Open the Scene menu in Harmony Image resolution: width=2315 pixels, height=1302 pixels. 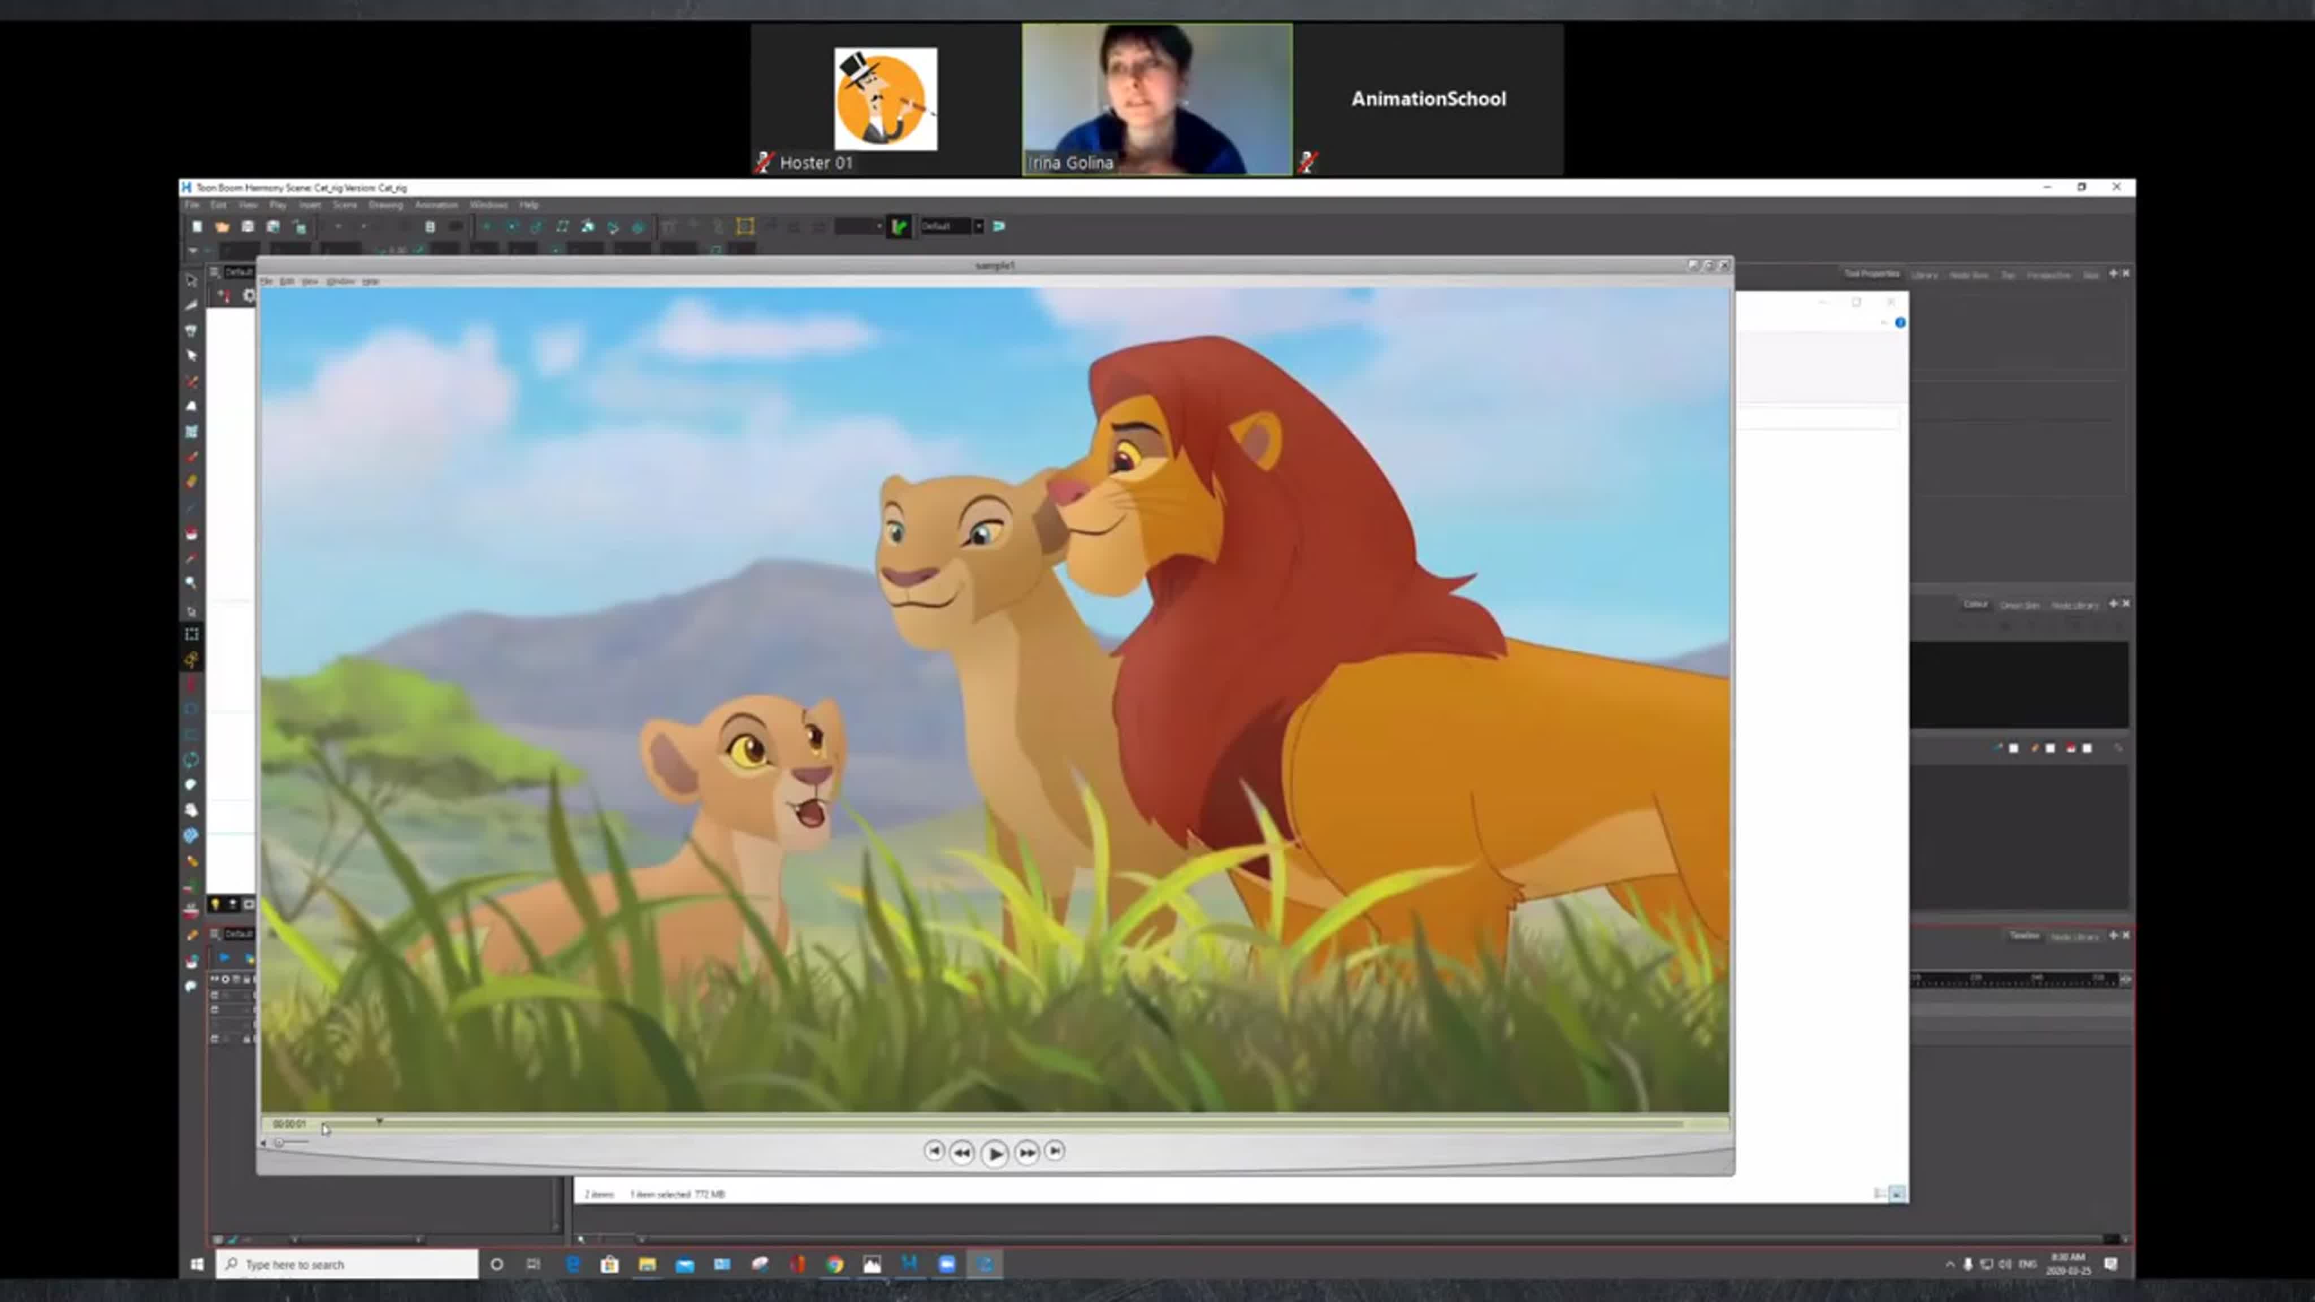pyautogui.click(x=344, y=205)
